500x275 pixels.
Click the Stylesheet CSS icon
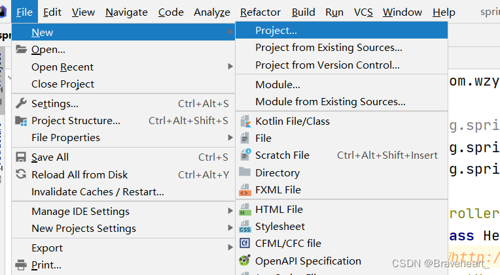click(245, 227)
